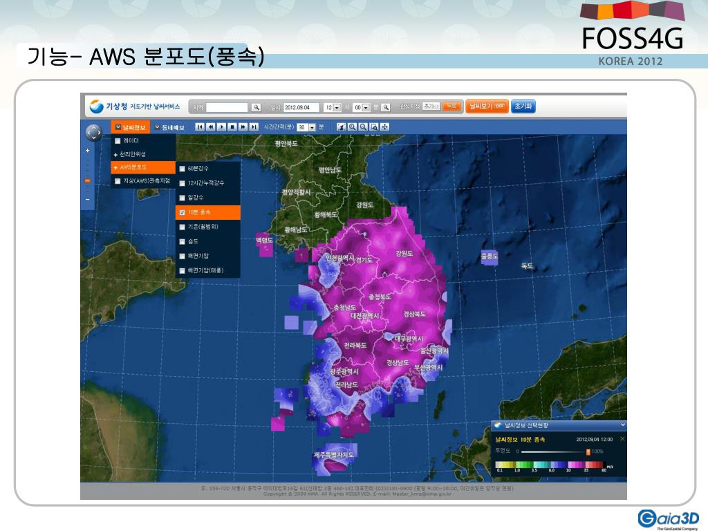Close the 날씨정보 10분 풍속 legend entry

coord(622,439)
